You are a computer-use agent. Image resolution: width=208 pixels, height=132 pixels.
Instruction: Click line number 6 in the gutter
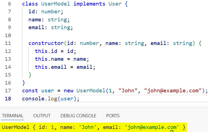click(x=9, y=4)
